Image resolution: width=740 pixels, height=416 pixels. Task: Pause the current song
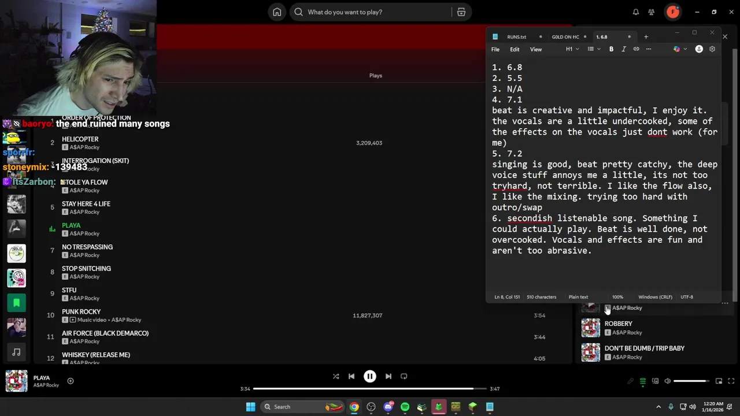coord(370,376)
